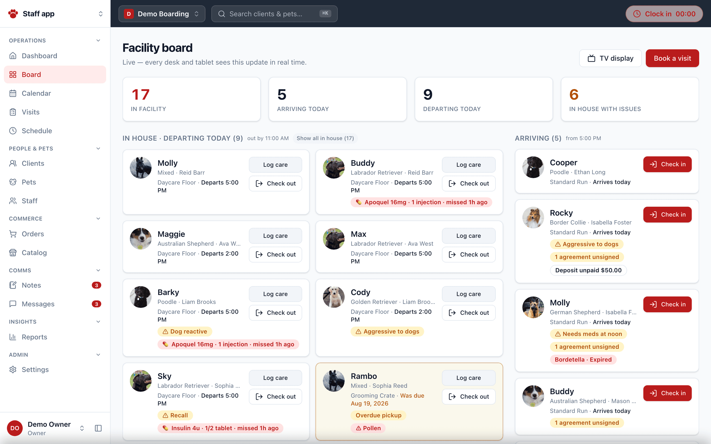Check out Barky the Poodle
Viewport: 711px width, 444px height.
(275, 313)
